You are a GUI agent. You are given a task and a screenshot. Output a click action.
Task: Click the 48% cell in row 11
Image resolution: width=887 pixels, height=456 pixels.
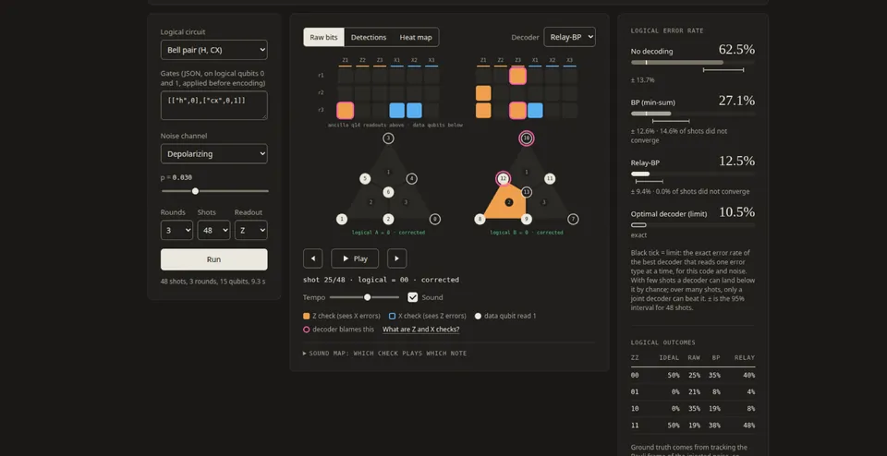click(x=747, y=426)
